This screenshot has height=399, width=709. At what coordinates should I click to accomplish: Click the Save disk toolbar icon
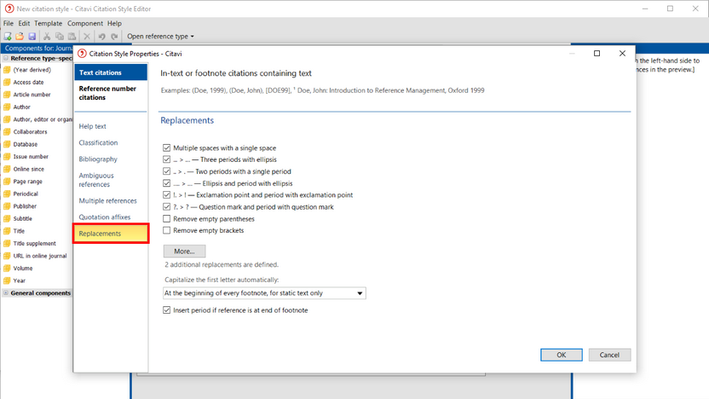click(x=32, y=36)
